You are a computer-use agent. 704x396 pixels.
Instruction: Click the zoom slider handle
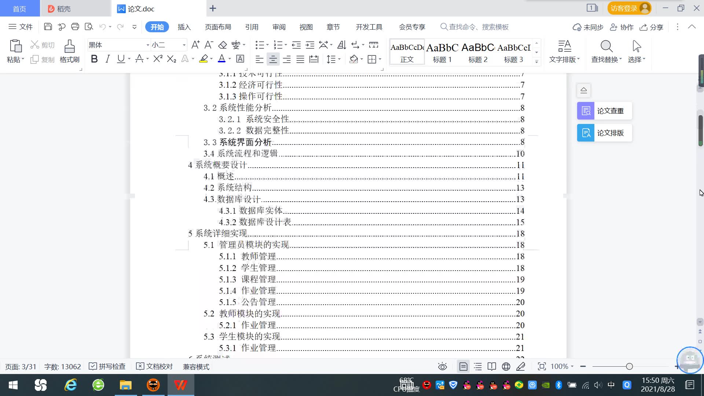coord(630,366)
